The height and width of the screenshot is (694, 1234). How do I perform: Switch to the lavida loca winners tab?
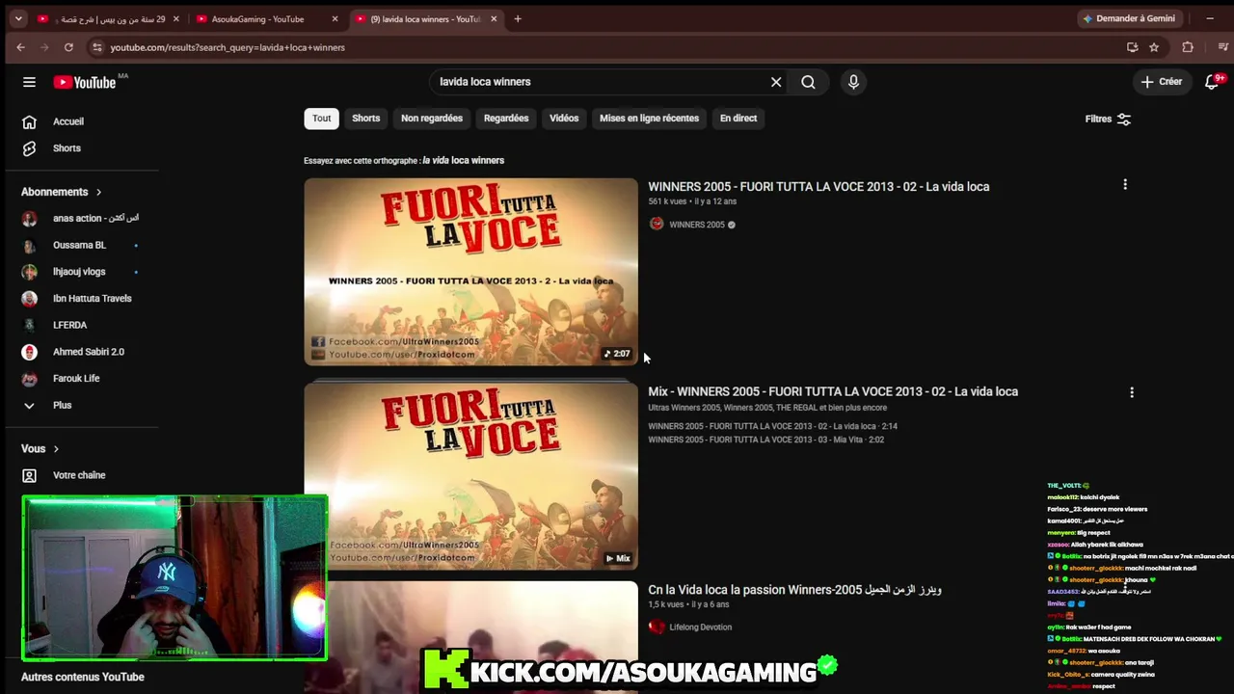[424, 18]
